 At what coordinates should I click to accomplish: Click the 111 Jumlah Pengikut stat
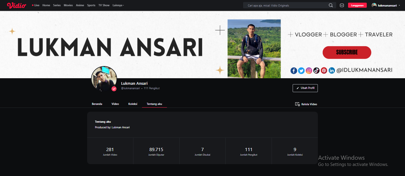[x=248, y=151]
